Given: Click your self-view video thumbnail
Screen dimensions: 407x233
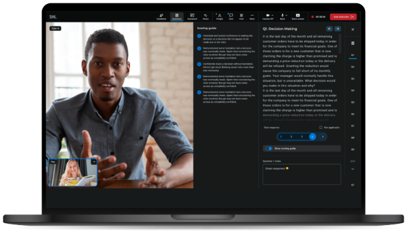Looking at the screenshot, I should tap(73, 172).
